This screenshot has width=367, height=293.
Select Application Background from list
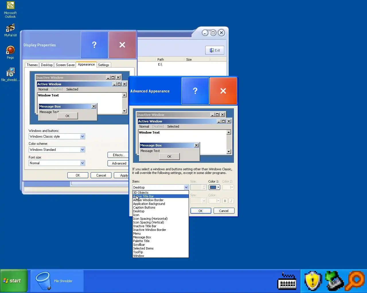click(161, 204)
